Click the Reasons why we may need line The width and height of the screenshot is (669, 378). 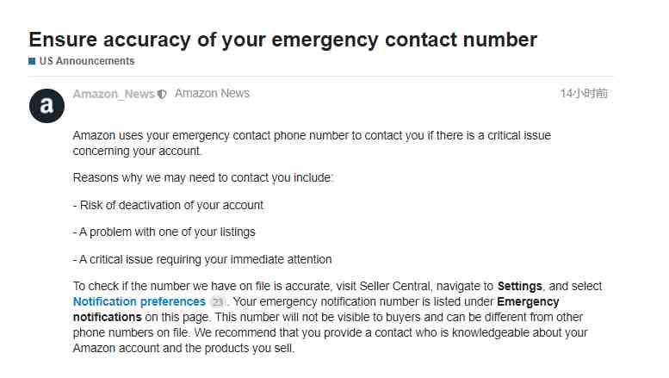coord(202,178)
